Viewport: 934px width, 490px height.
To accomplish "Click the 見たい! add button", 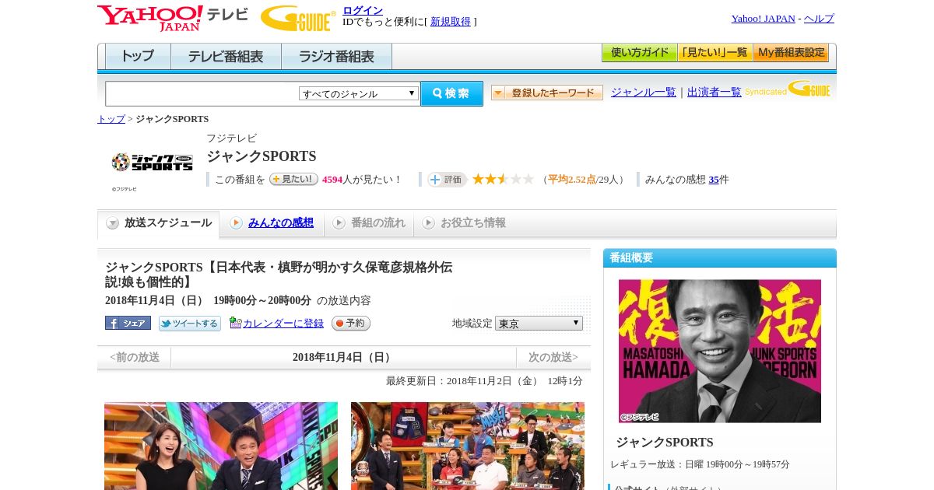I will point(293,179).
